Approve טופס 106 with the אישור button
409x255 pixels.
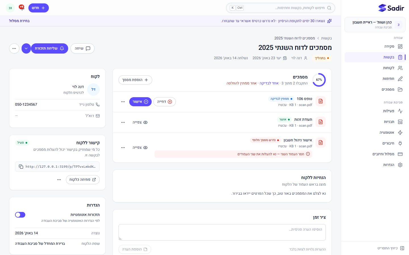(140, 102)
